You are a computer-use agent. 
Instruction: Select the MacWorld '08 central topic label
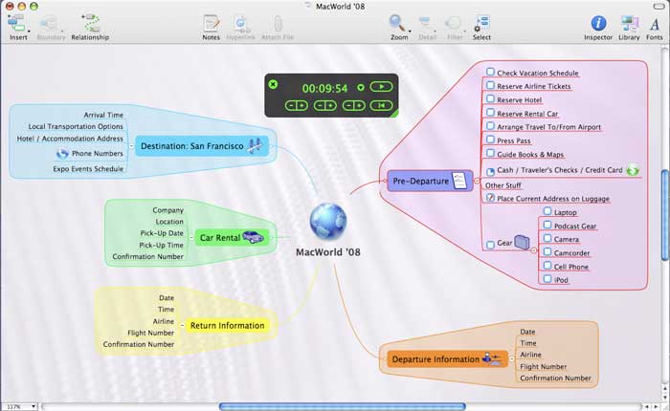coord(328,252)
